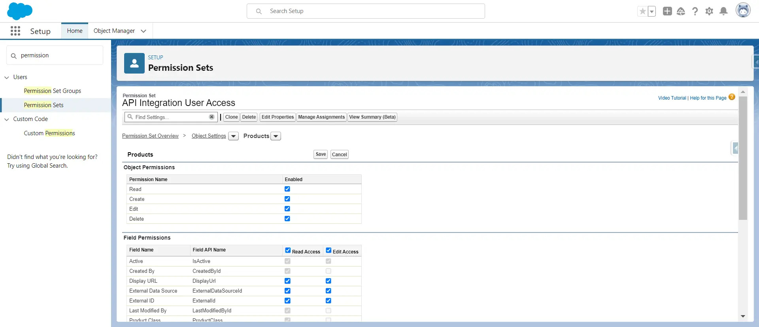This screenshot has height=327, width=759.
Task: Switch to the Object Manager tab
Action: tap(114, 31)
